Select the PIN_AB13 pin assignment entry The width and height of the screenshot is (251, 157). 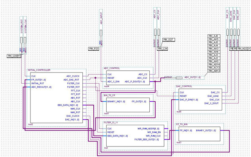(x=214, y=71)
